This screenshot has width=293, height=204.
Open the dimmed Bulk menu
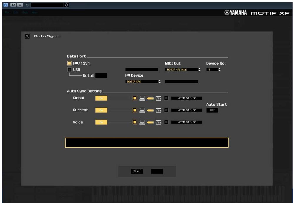[25, 13]
